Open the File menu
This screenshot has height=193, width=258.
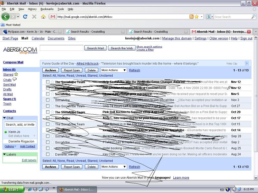[x=4, y=9]
